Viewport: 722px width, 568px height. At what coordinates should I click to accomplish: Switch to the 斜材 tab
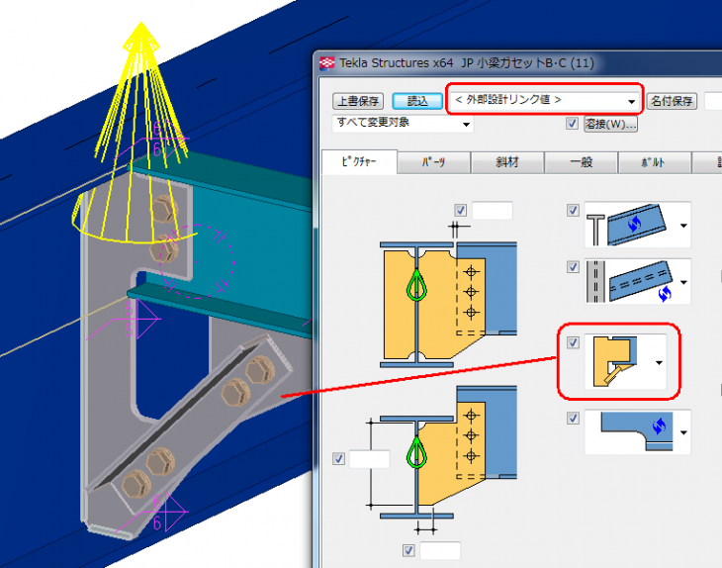[x=507, y=162]
